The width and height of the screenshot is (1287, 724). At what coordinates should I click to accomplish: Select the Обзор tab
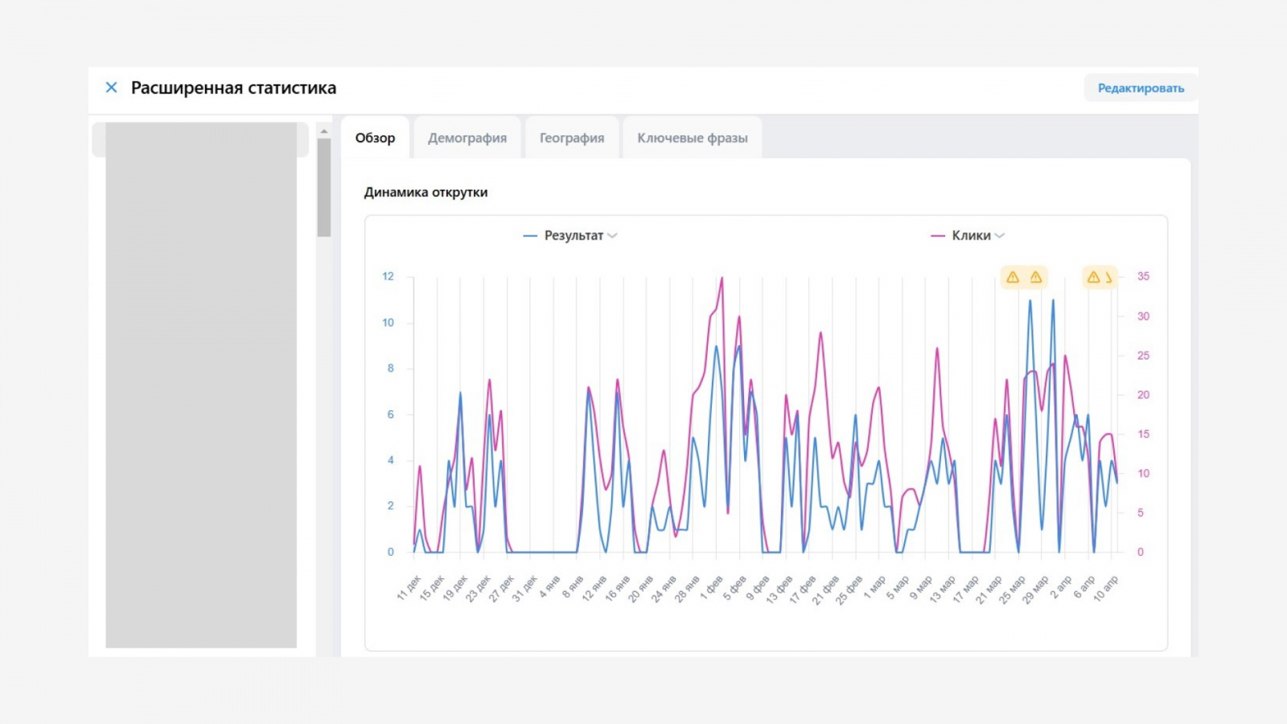pos(375,138)
